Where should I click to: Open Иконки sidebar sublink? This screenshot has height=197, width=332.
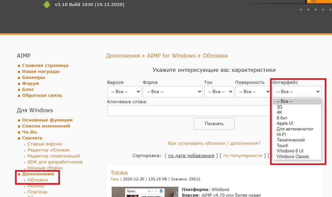[x=36, y=186]
